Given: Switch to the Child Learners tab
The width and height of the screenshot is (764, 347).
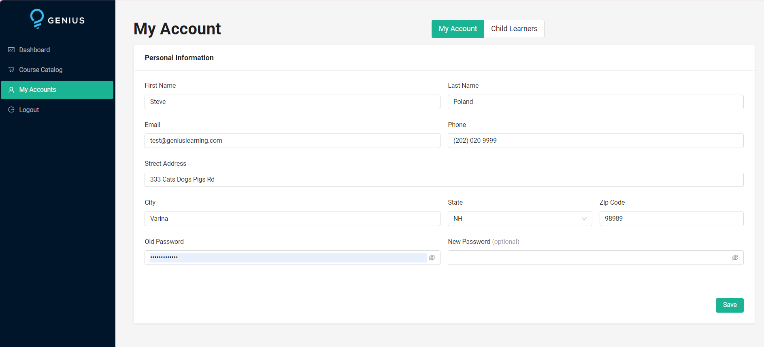Looking at the screenshot, I should pos(514,29).
